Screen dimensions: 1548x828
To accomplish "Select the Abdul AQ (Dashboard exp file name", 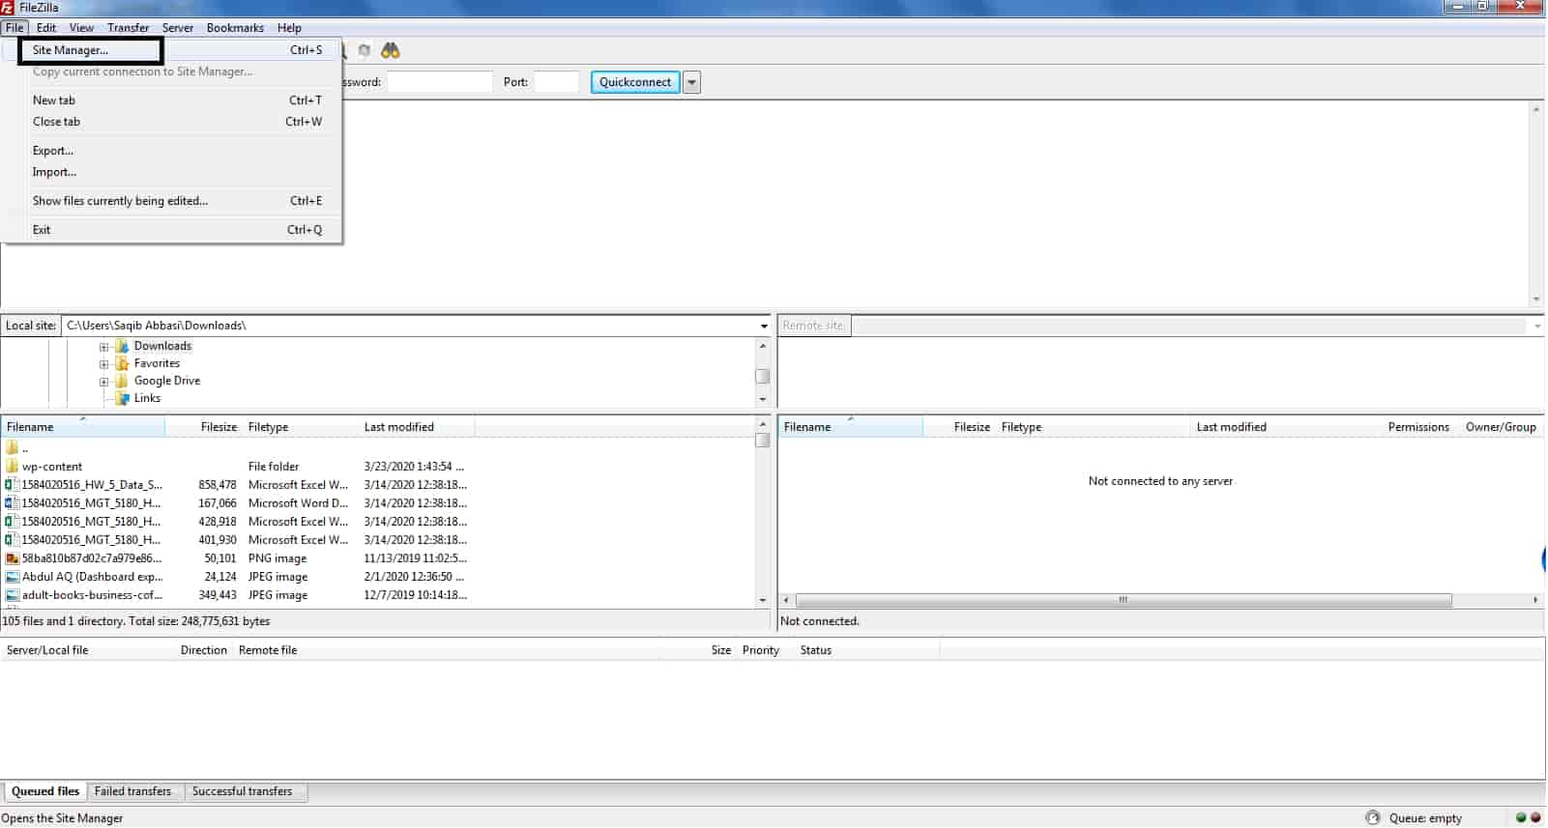I will point(92,576).
